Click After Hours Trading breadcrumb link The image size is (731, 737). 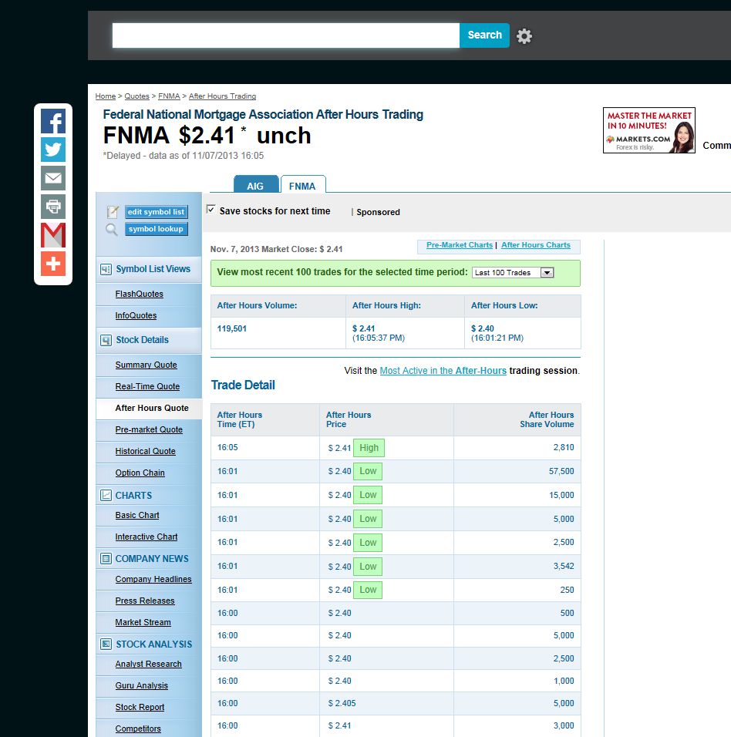click(222, 96)
